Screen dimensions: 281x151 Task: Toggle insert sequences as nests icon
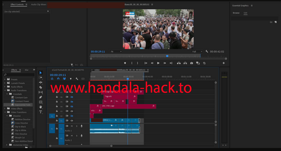coord(52,79)
